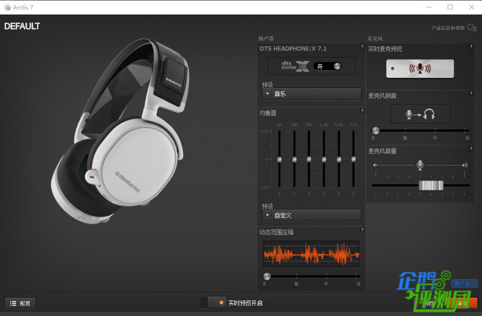Click the 1.4K equalizer band slider
The image size is (482, 316).
click(x=324, y=159)
